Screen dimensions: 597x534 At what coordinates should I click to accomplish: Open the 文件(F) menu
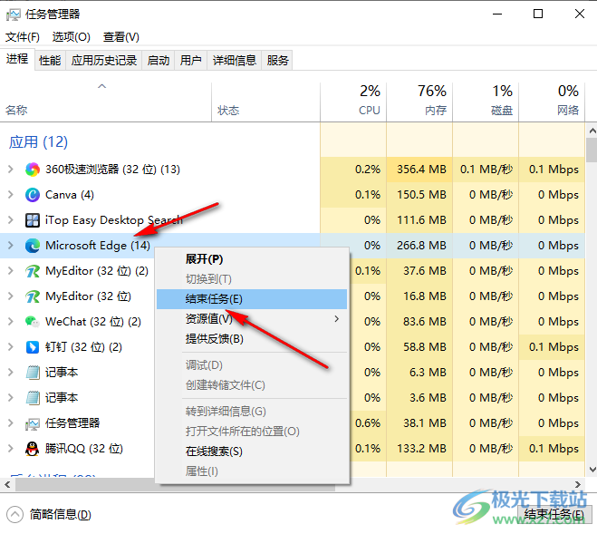23,37
